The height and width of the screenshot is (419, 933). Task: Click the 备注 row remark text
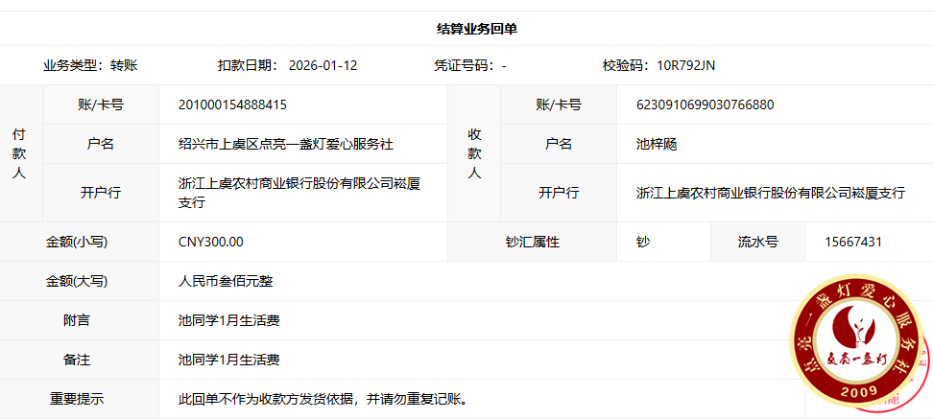(x=228, y=360)
